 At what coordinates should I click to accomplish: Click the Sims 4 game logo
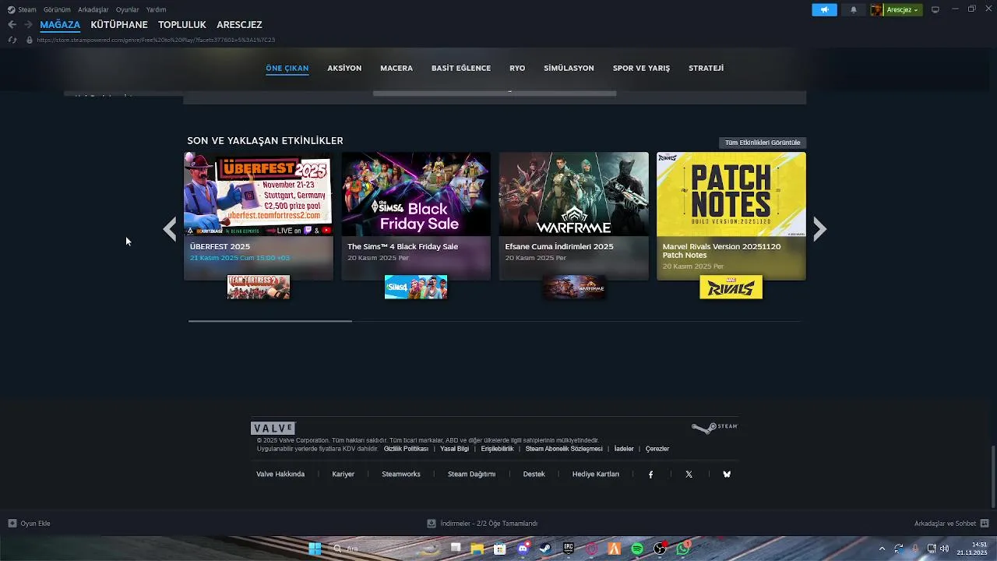(x=416, y=287)
